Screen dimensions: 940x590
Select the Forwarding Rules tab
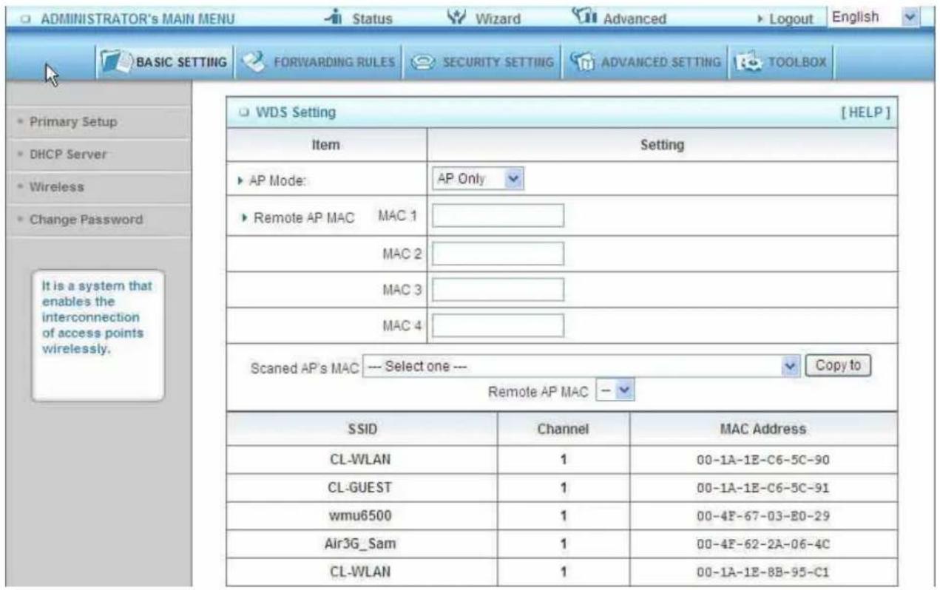click(321, 61)
